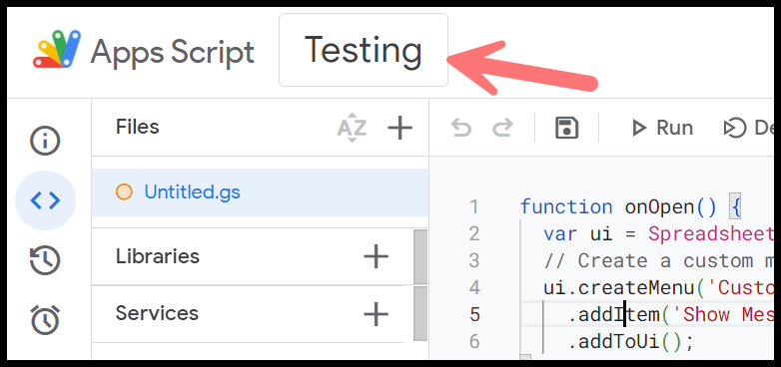Select the Editor code icon in sidebar

[45, 200]
